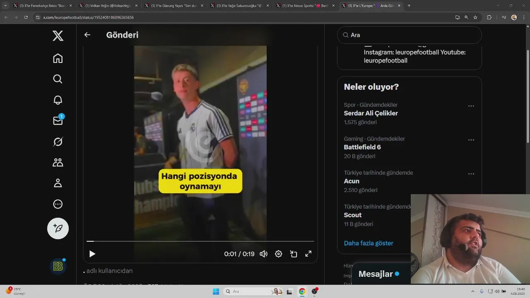530x298 pixels.
Task: Show hidden system tray icons
Action: click(473, 291)
